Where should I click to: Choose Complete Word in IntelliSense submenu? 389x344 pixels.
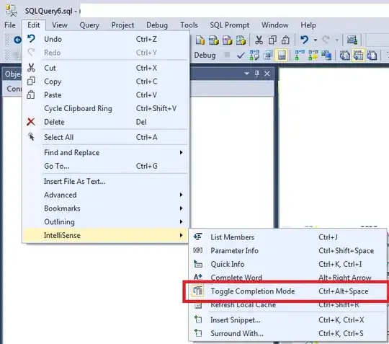coord(288,278)
